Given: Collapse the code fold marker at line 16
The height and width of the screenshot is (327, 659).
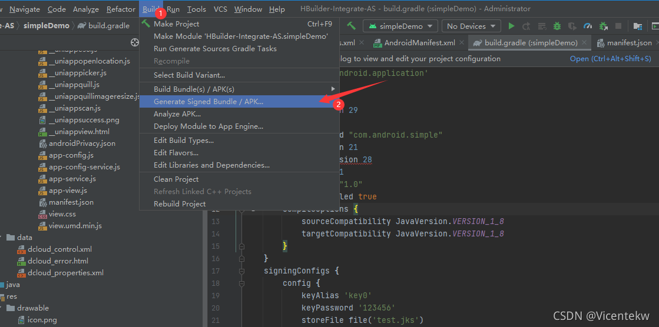Looking at the screenshot, I should point(241,258).
